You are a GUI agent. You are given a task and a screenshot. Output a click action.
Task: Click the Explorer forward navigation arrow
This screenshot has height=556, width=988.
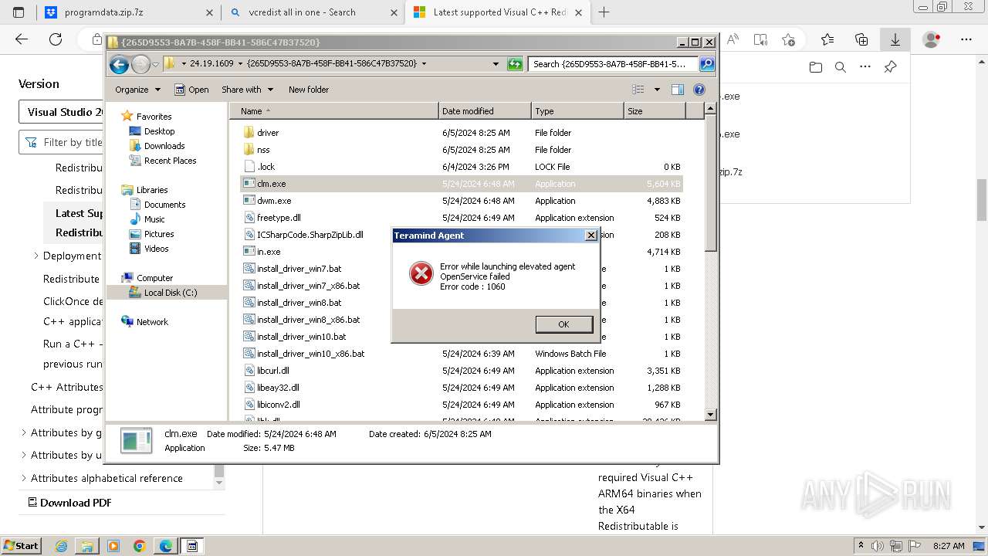(x=140, y=64)
